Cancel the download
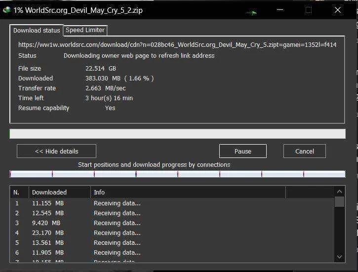 point(305,151)
